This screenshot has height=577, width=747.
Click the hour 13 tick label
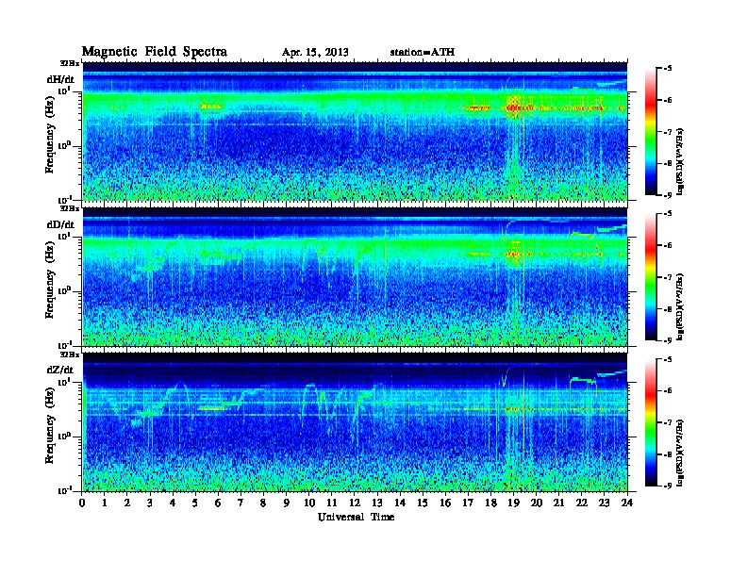(x=377, y=503)
